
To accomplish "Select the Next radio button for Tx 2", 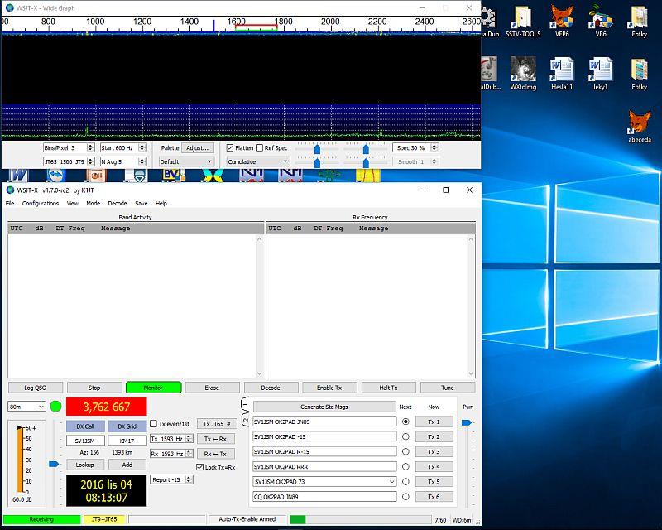I will (x=405, y=436).
